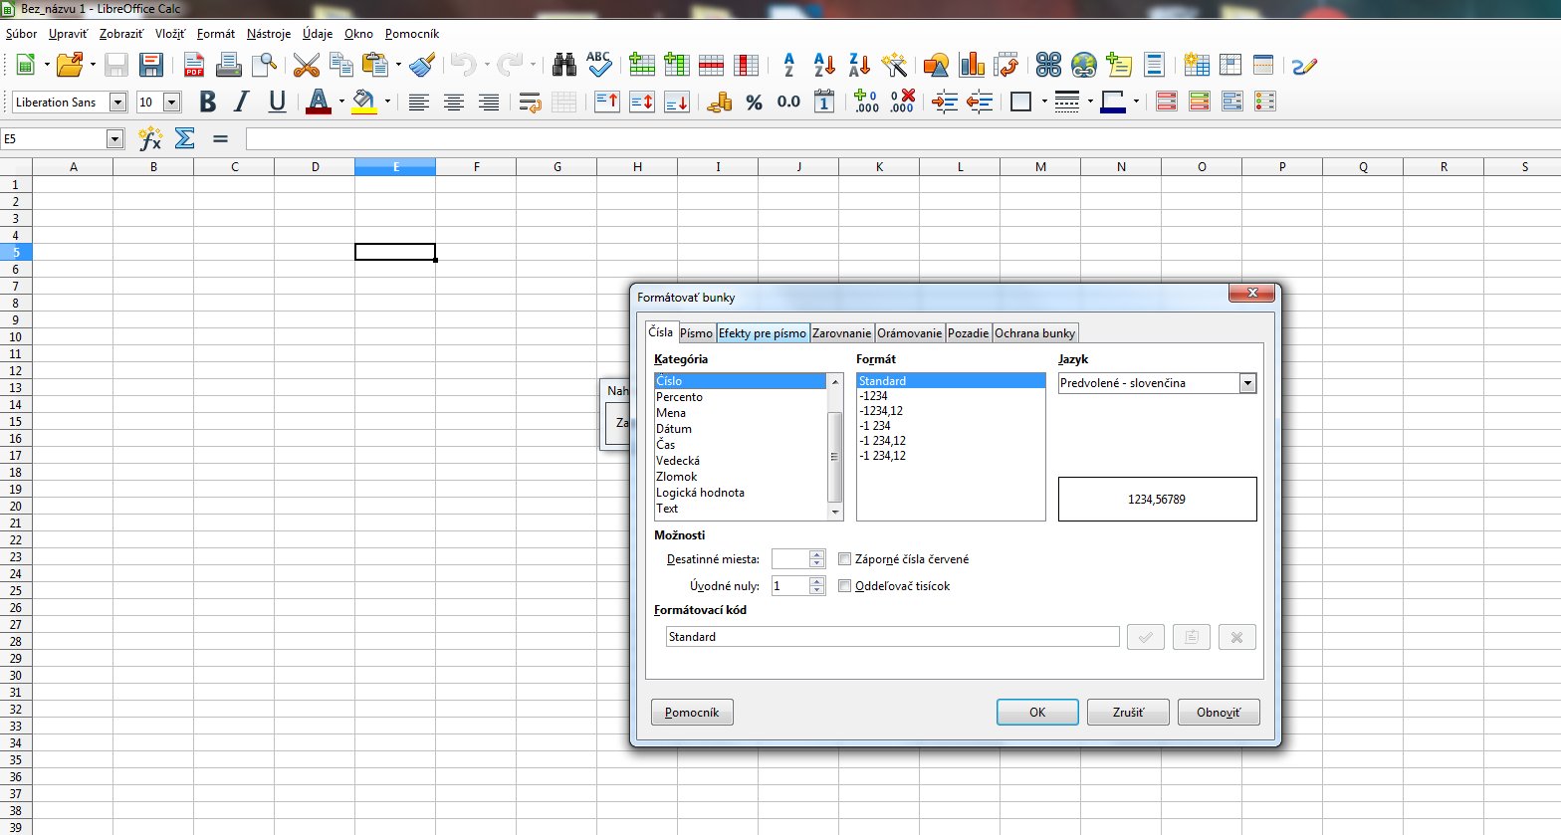
Task: Switch to the Ochrana bunky tab
Action: (x=1035, y=333)
